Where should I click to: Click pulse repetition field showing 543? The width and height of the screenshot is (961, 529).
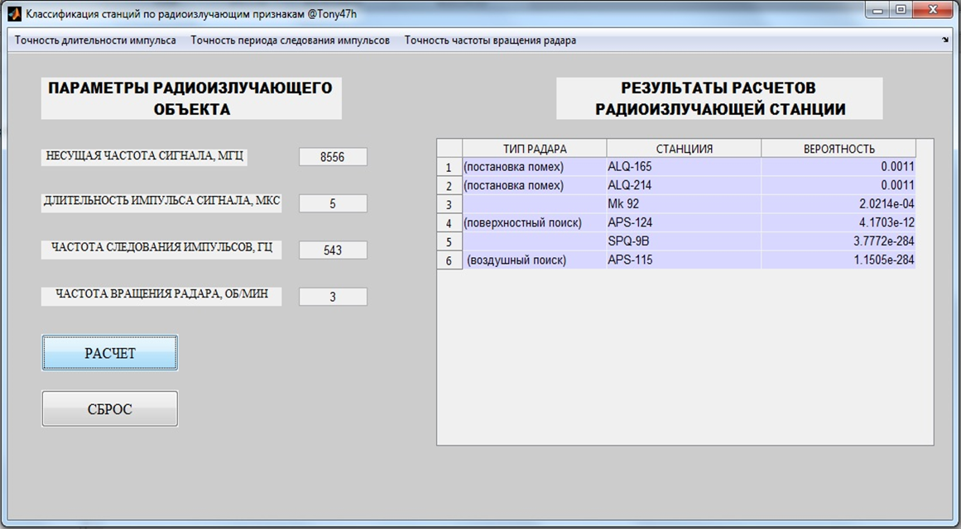[333, 250]
